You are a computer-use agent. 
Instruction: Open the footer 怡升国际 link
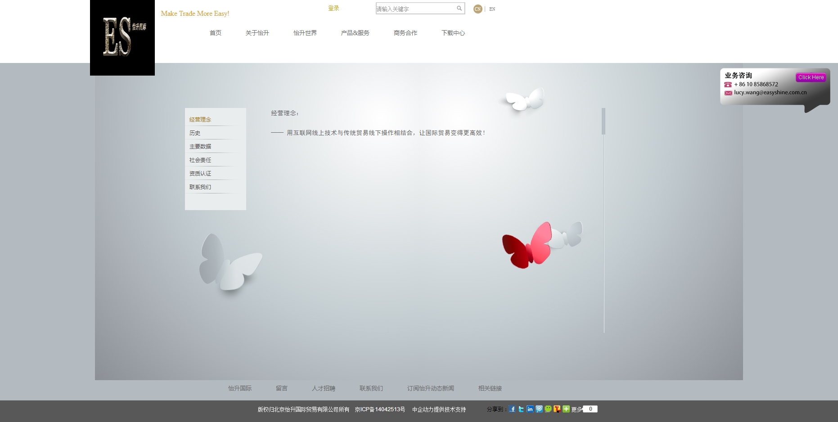tap(240, 388)
